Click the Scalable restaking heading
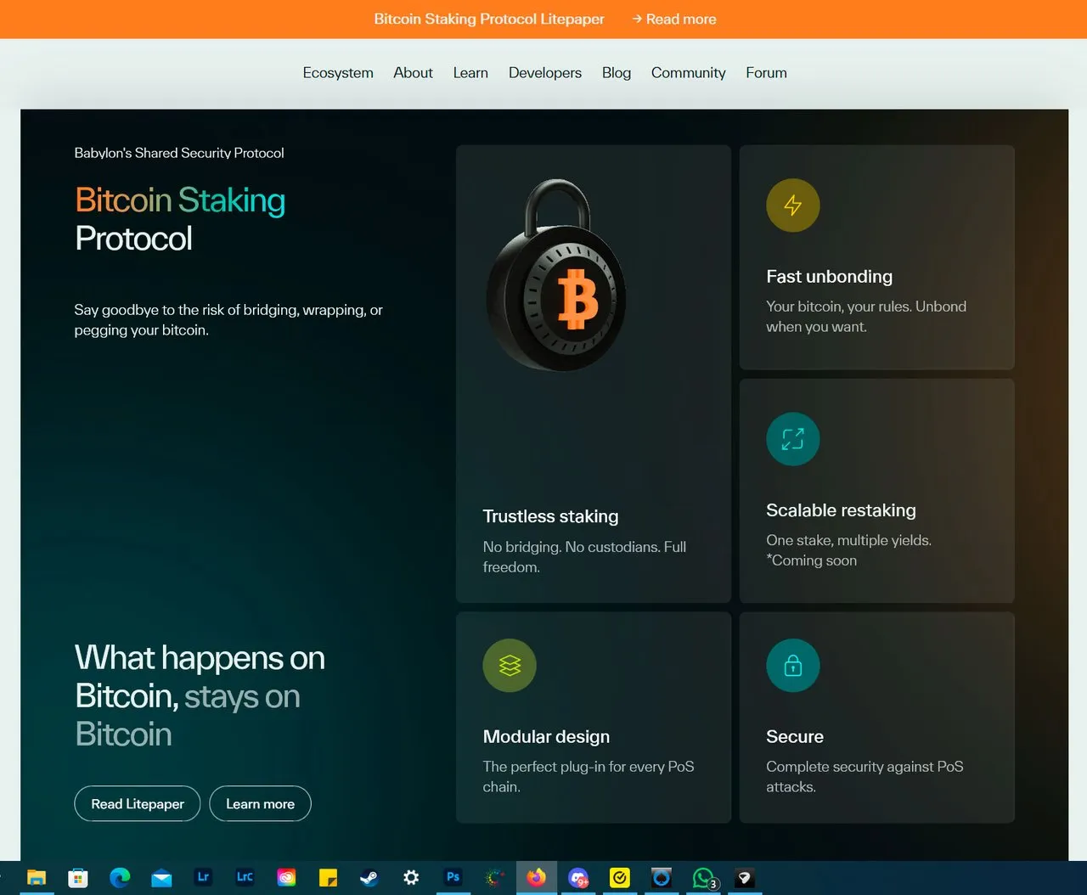This screenshot has width=1087, height=895. click(x=841, y=510)
